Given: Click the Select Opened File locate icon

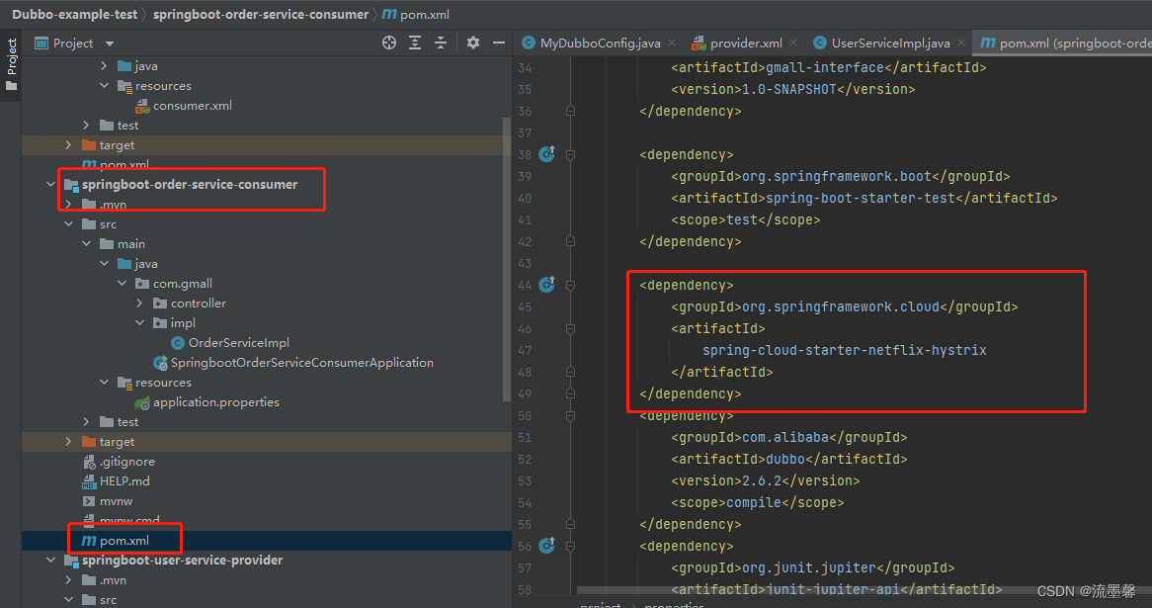Looking at the screenshot, I should click(389, 43).
